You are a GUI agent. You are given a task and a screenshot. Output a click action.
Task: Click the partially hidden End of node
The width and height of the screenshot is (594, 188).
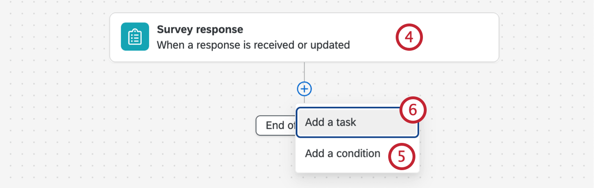point(276,125)
